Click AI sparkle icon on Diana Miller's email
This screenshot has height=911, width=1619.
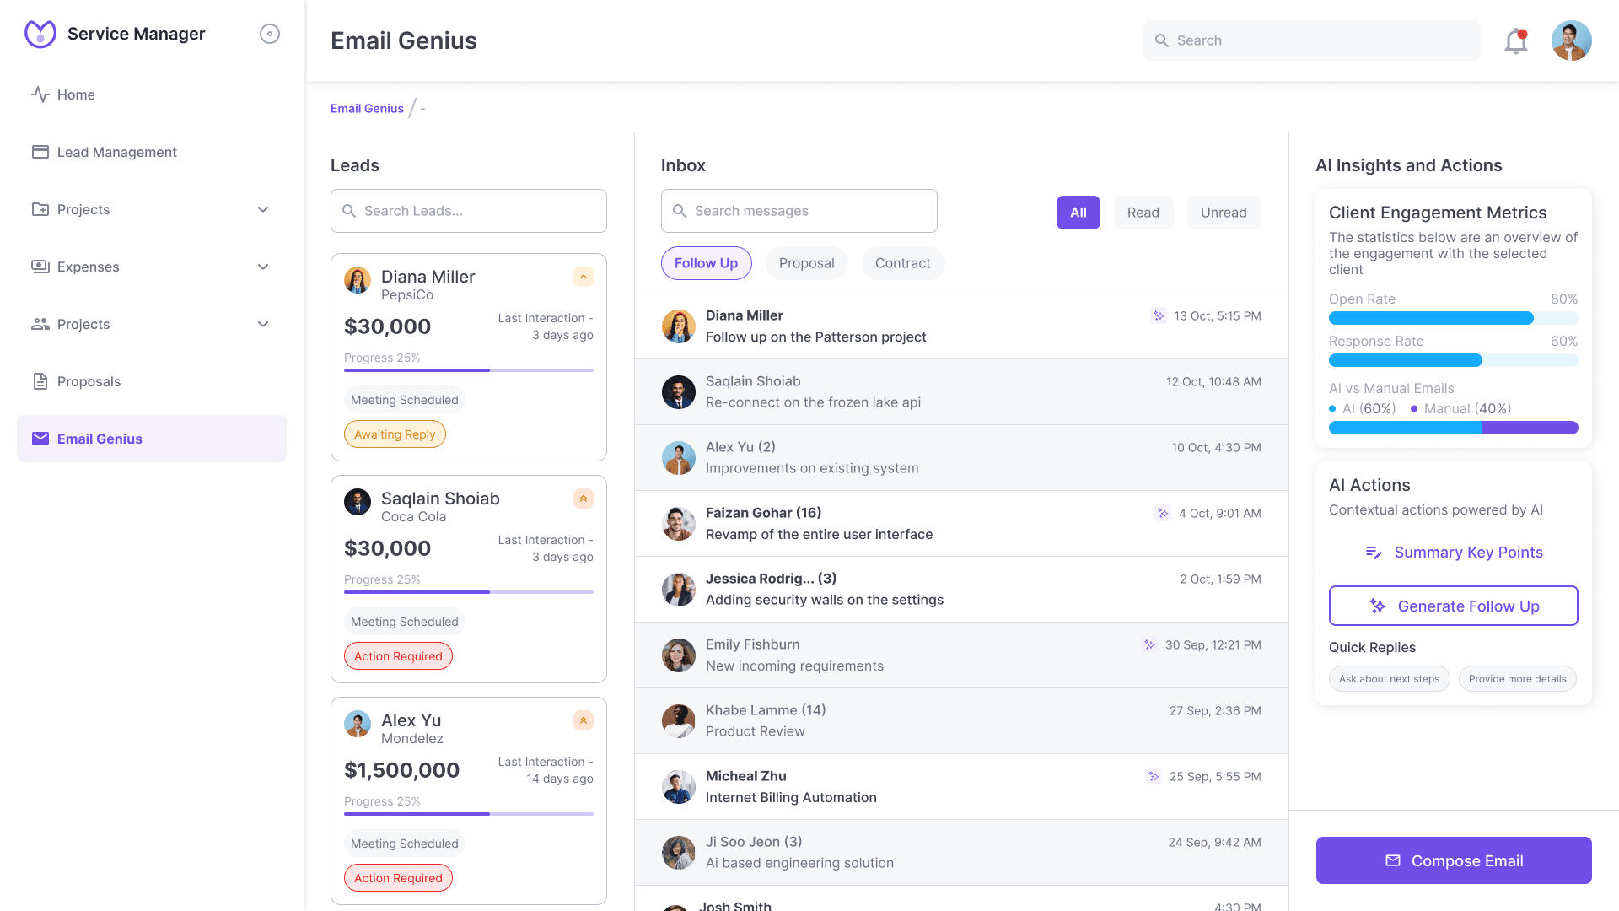(1159, 315)
